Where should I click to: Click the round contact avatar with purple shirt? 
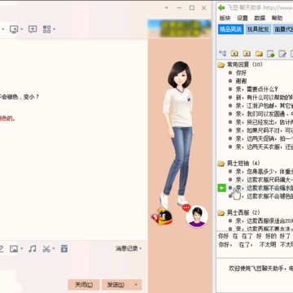pyautogui.click(x=197, y=216)
